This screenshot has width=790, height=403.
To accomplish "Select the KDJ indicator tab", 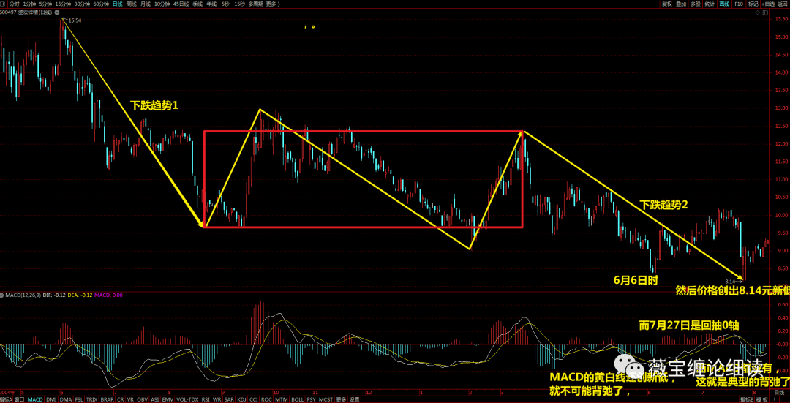I will [x=242, y=399].
